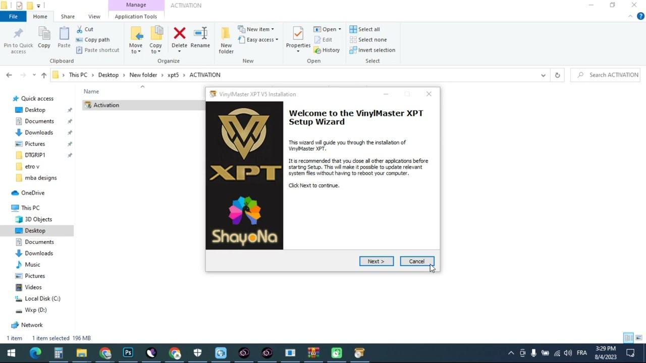
Task: Click 'This PC' in the address breadcrumb
Action: point(78,75)
